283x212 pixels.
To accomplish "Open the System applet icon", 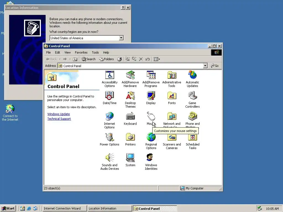I will pyautogui.click(x=130, y=160).
